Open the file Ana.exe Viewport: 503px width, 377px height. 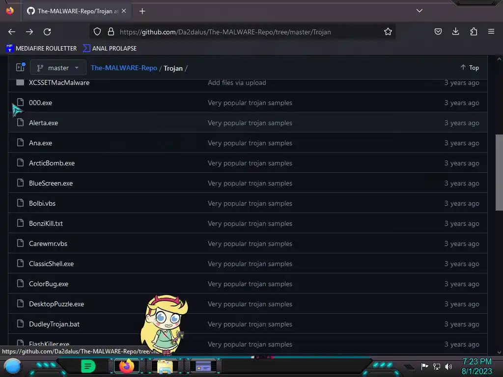pyautogui.click(x=40, y=143)
